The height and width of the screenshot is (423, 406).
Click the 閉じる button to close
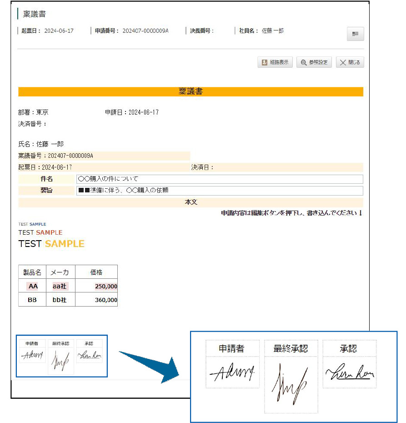pos(349,62)
